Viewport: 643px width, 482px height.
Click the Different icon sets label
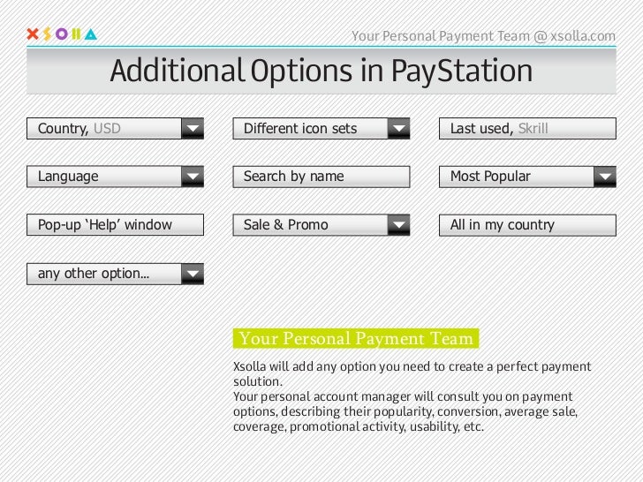click(300, 129)
